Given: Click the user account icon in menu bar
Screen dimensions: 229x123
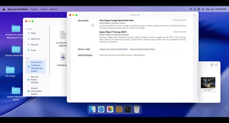Looking at the screenshot, I should point(199,9).
